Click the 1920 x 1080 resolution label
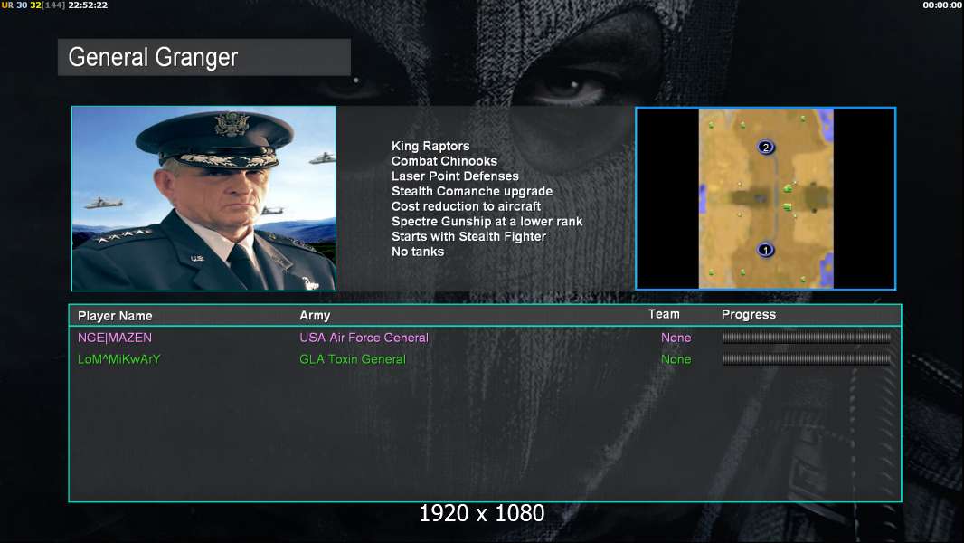The image size is (964, 543). [481, 513]
